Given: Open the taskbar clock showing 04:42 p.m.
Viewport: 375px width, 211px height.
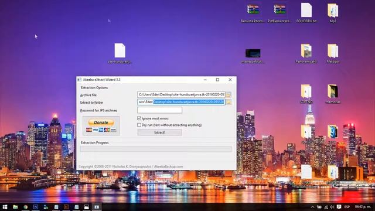Looking at the screenshot, I should pyautogui.click(x=363, y=207).
